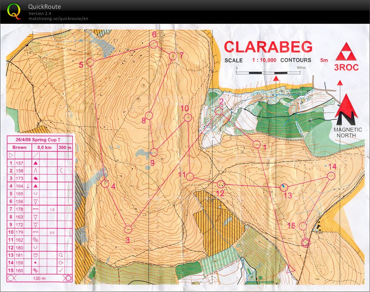Select control code 181 in the description sheet

19,255
